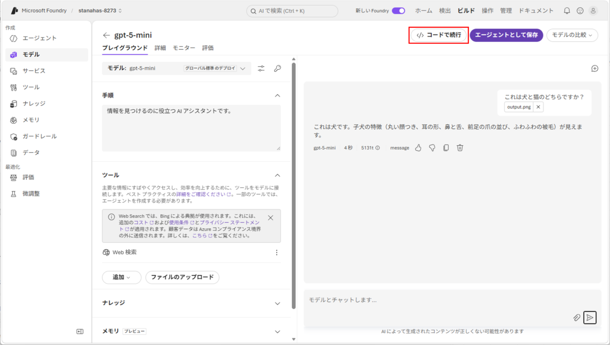610x345 pixels.
Task: Open the コスト link in notice
Action: [x=144, y=223]
